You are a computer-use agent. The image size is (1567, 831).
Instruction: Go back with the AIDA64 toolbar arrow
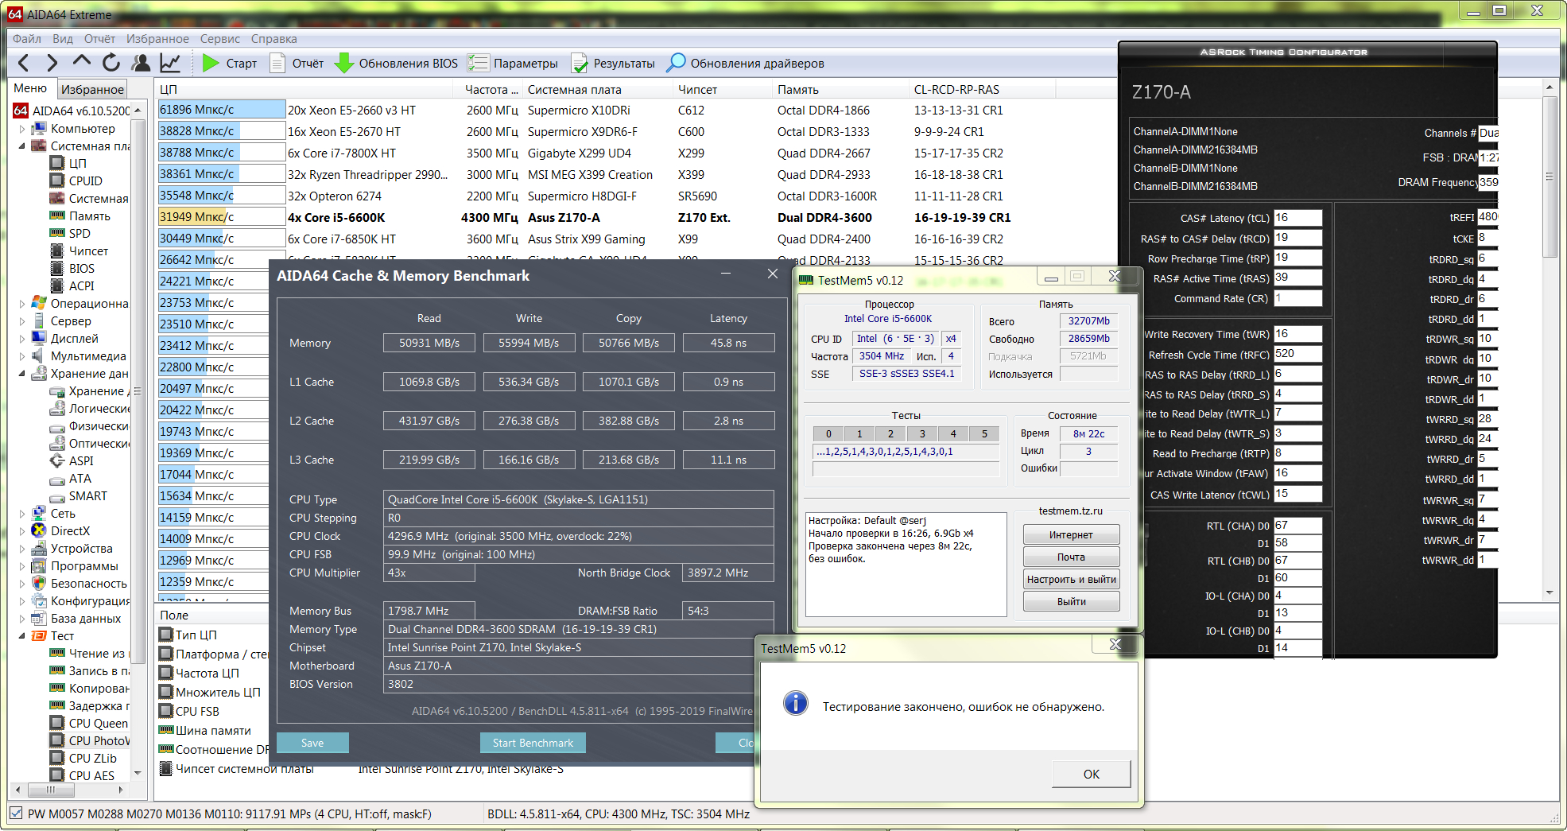[x=23, y=63]
